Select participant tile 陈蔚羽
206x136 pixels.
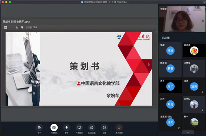point(170,68)
